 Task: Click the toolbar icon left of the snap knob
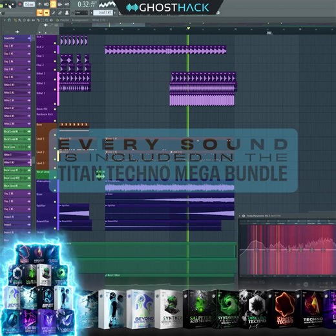(x=67, y=13)
